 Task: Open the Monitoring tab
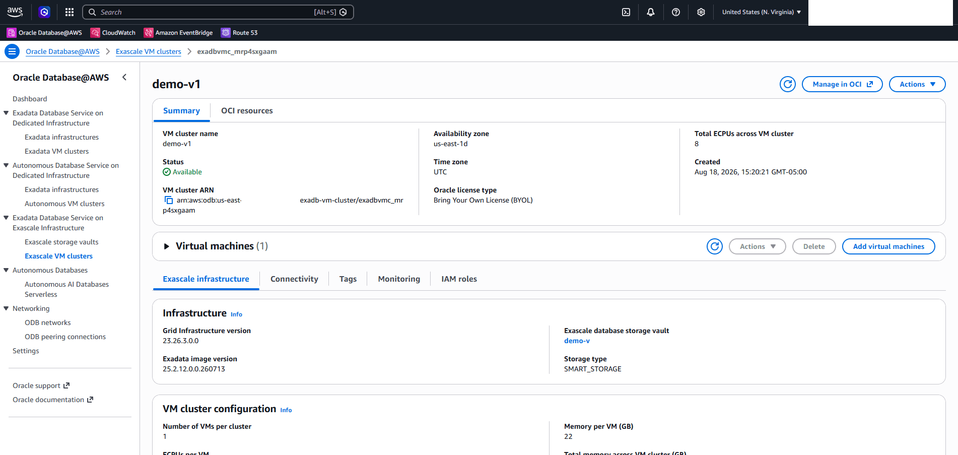[399, 279]
